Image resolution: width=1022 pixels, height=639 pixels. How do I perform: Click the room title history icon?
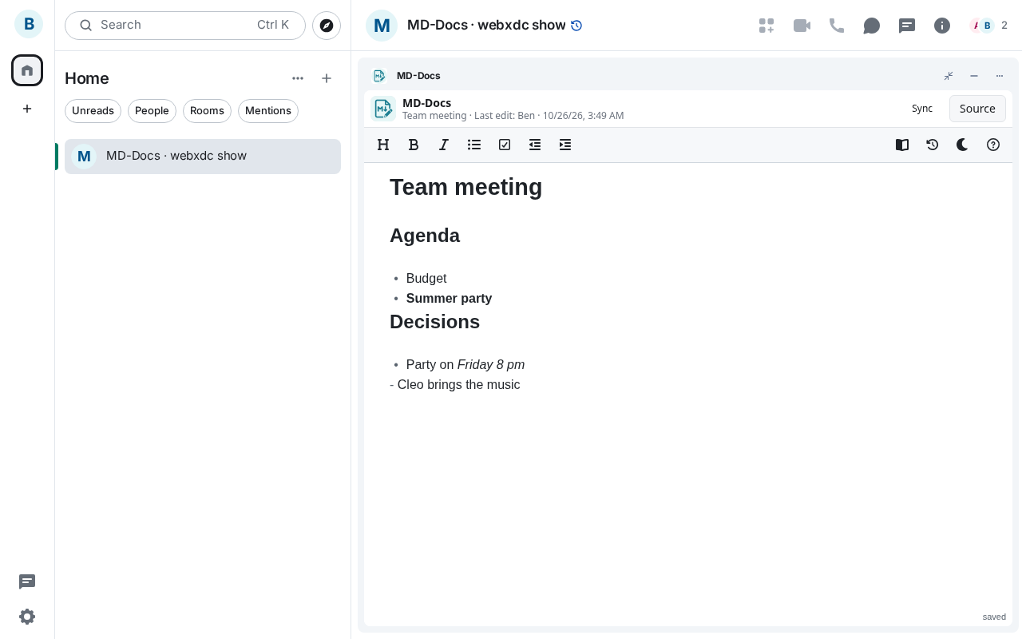point(576,26)
